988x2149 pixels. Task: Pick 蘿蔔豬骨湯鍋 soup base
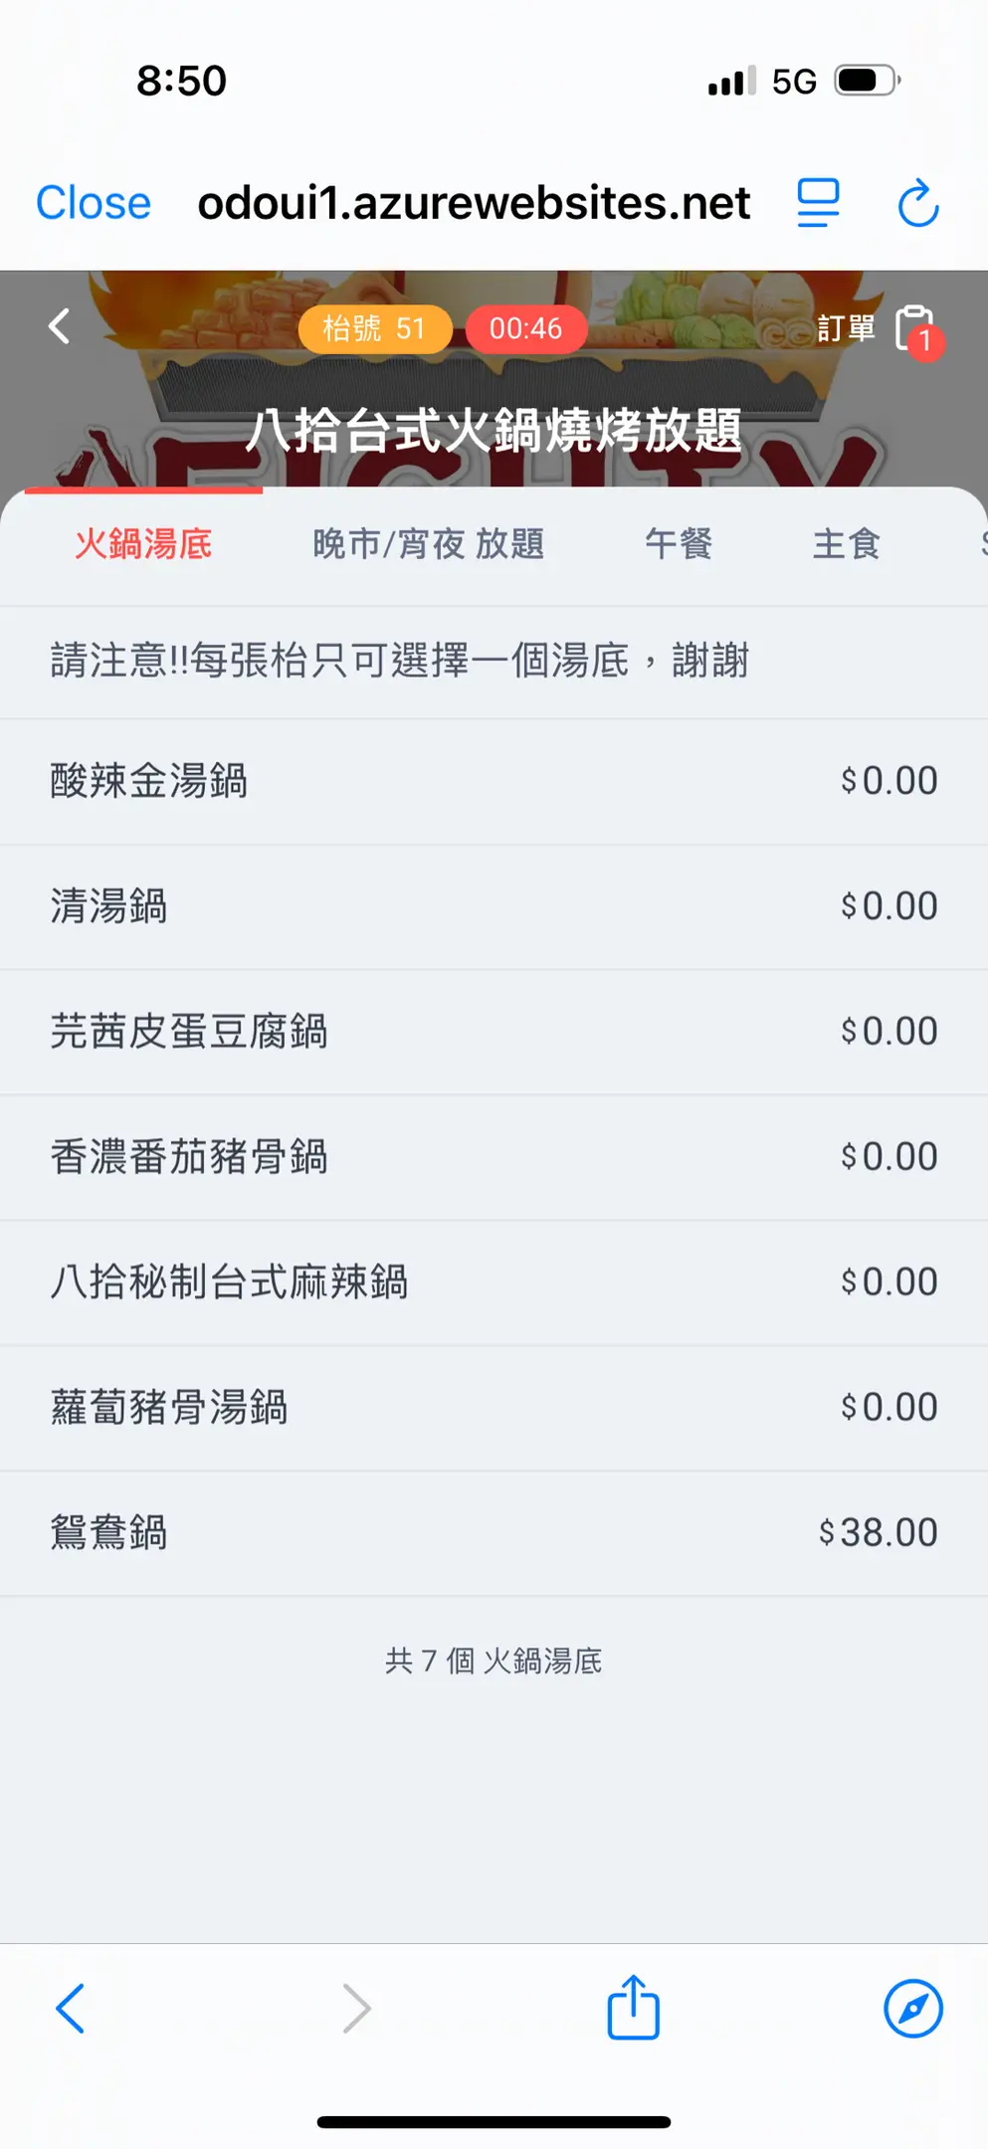(x=494, y=1408)
